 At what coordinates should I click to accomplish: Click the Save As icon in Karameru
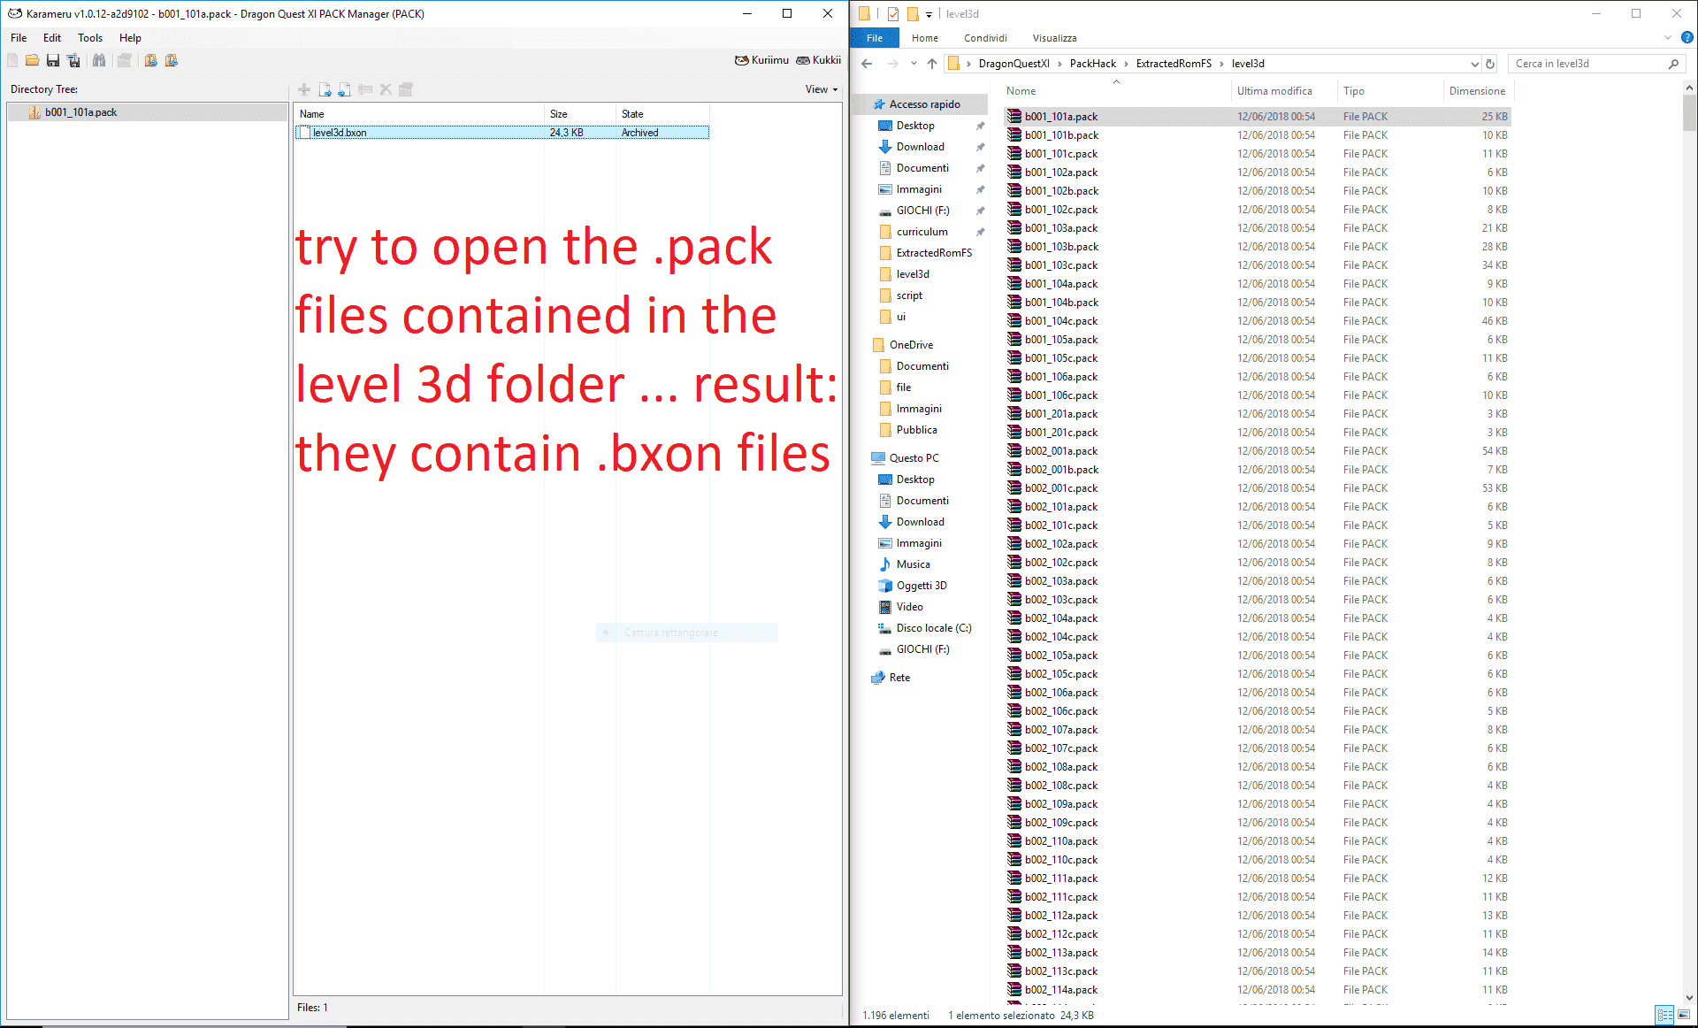[73, 60]
